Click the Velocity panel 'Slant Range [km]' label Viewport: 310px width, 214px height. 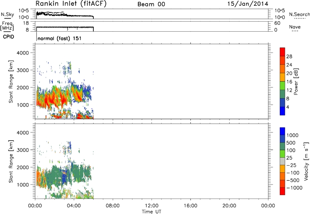[x=11, y=161]
